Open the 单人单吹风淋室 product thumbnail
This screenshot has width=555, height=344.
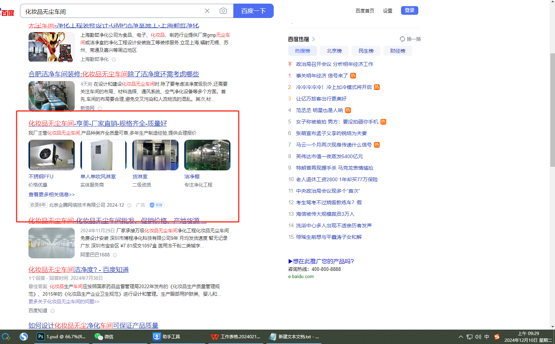click(x=103, y=155)
